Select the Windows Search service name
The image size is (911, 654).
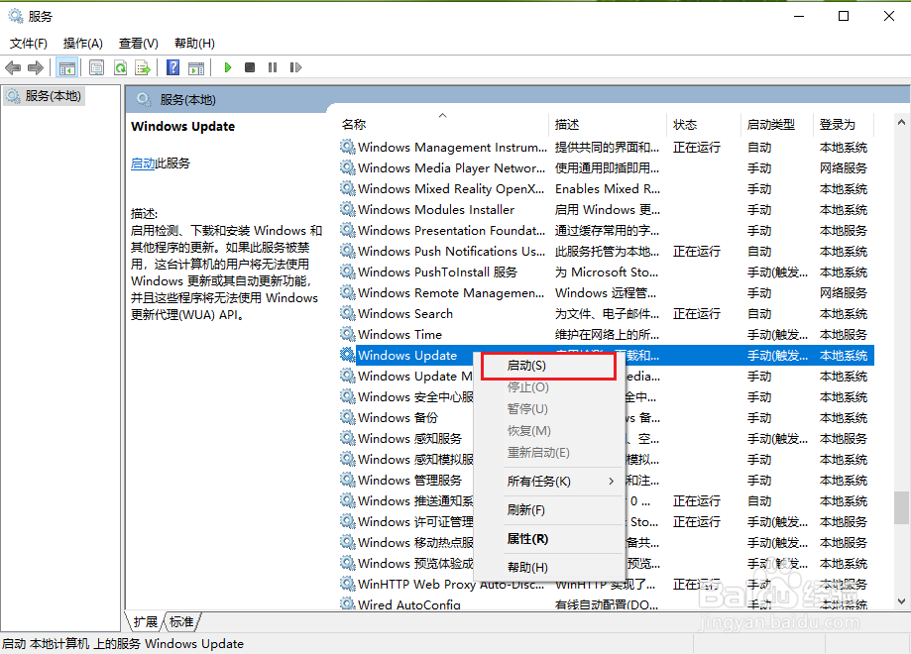point(405,314)
